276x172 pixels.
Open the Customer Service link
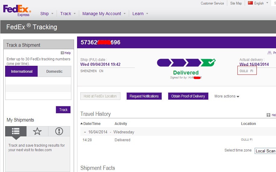212,3
